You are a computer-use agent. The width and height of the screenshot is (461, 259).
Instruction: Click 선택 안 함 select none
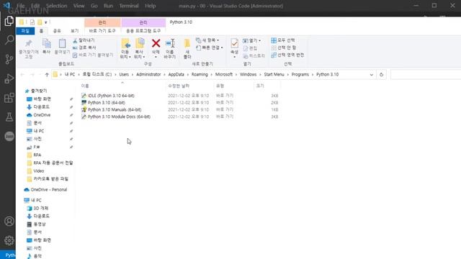(284, 47)
